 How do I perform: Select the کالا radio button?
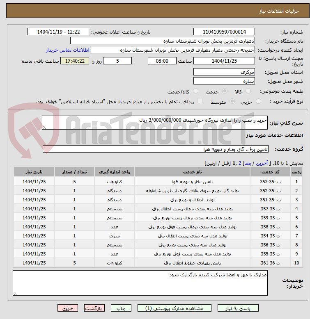[x=248, y=91]
